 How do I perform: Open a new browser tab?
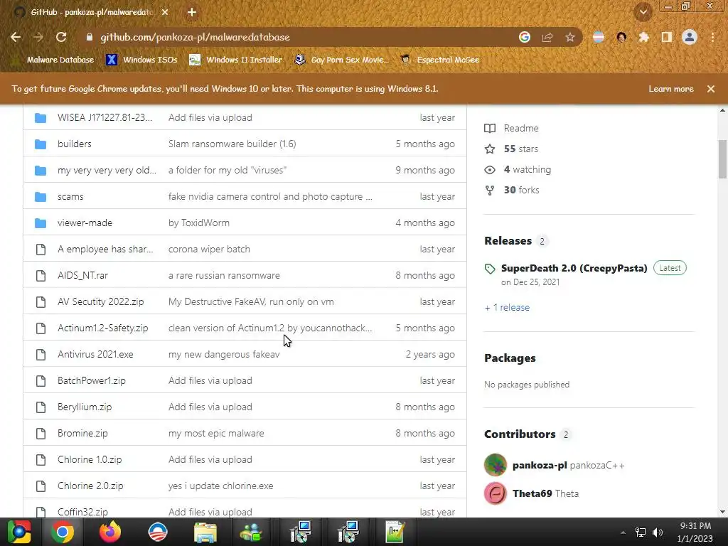coord(192,13)
